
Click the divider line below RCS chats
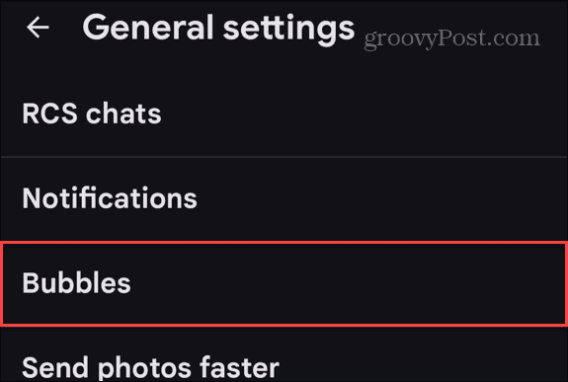(284, 157)
